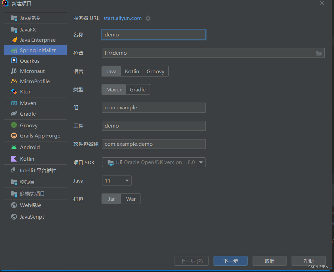This screenshot has width=334, height=272.
Task: Click the 空项目 folder icon
Action: [14, 182]
